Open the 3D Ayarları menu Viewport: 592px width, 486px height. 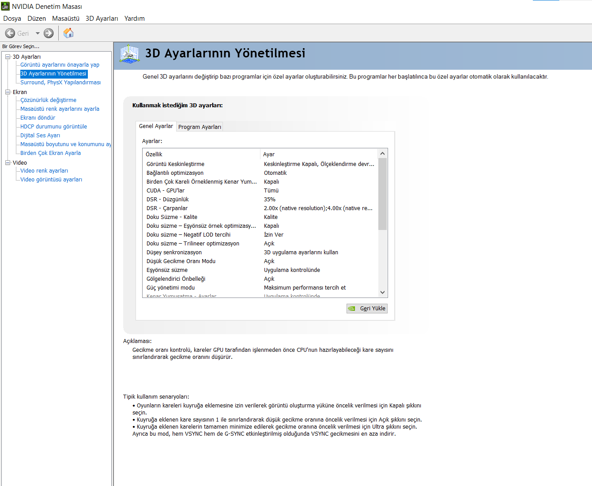pos(102,19)
